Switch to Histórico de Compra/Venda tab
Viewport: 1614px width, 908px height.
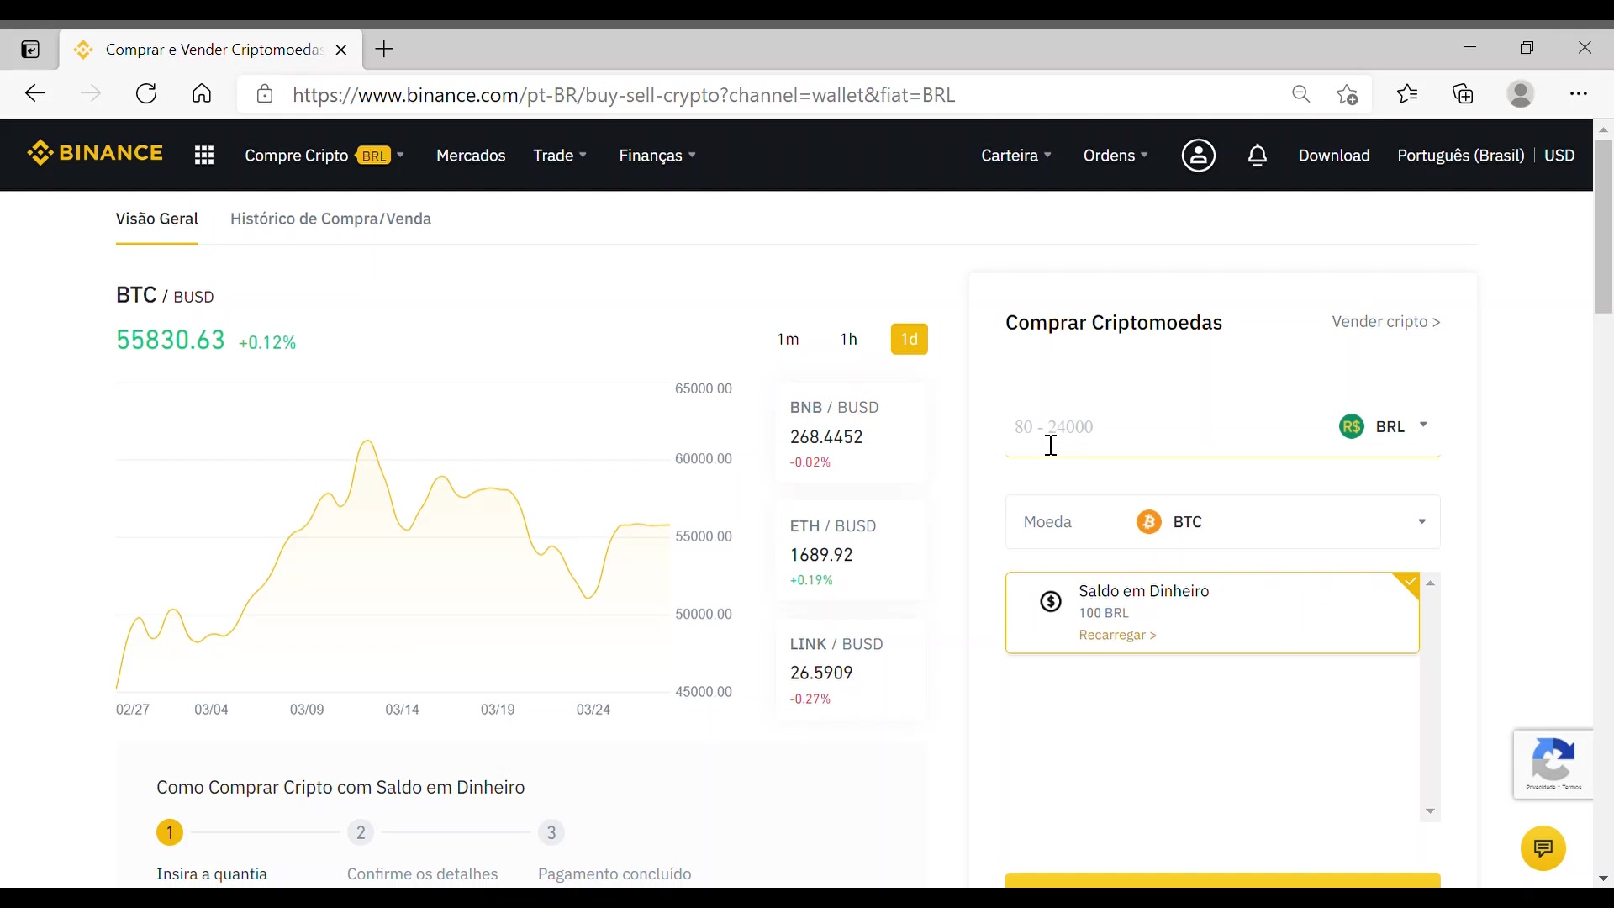(330, 219)
